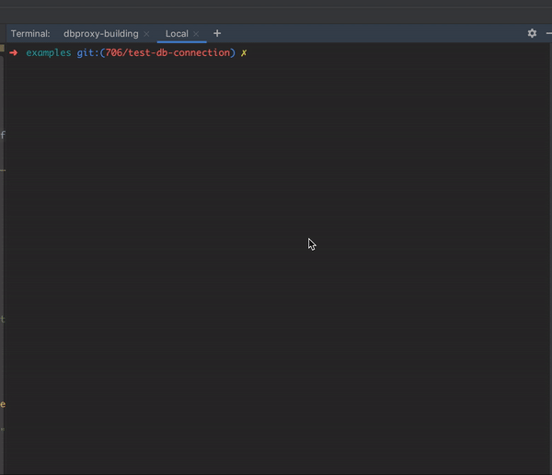
Task: Open a new terminal session with plus
Action: click(x=217, y=33)
